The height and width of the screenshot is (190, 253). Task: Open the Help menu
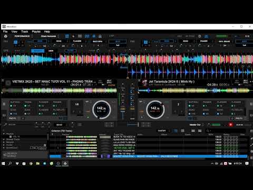point(47,32)
